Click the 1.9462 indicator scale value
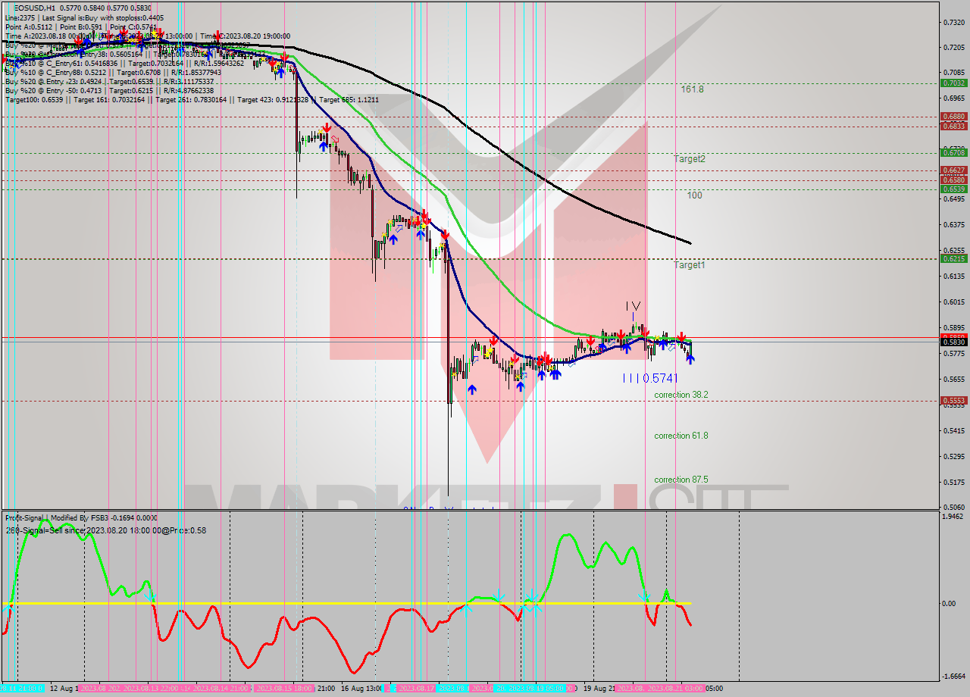The width and height of the screenshot is (970, 697). pos(952,516)
